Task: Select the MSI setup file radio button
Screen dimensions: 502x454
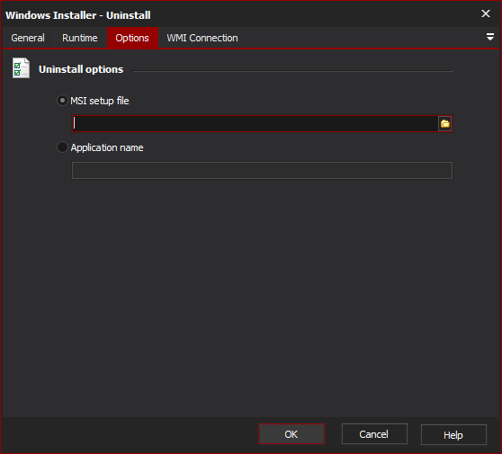Action: [62, 101]
